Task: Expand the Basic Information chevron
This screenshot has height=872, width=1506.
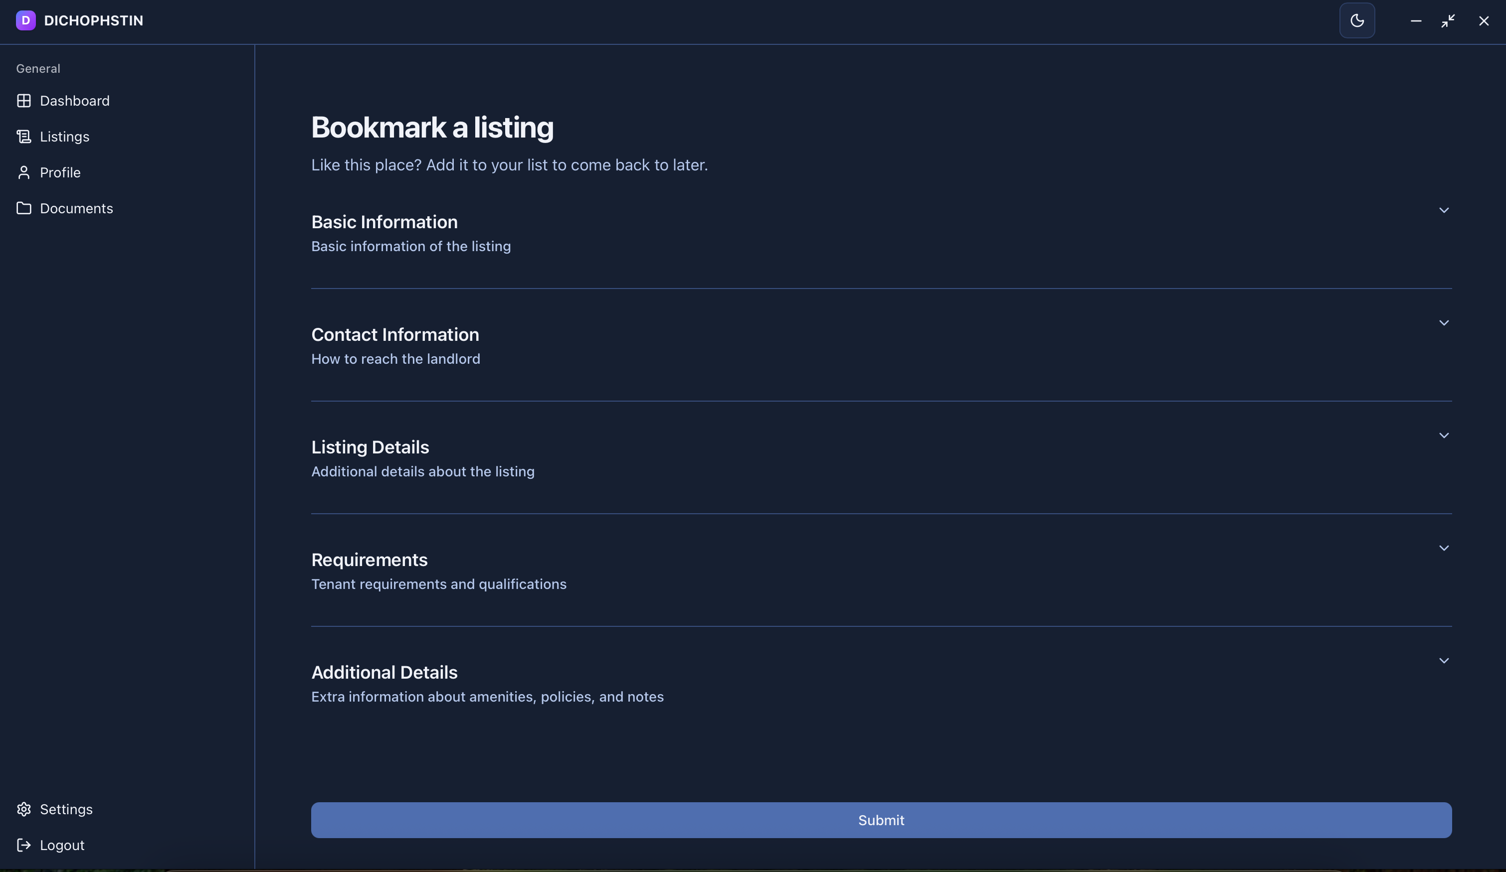Action: click(1444, 210)
